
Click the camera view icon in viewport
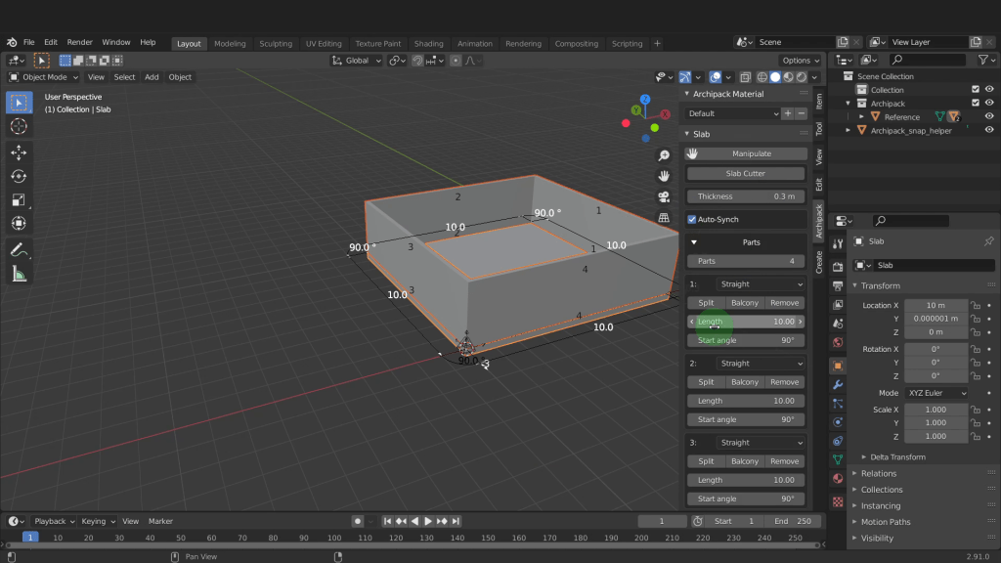[664, 196]
